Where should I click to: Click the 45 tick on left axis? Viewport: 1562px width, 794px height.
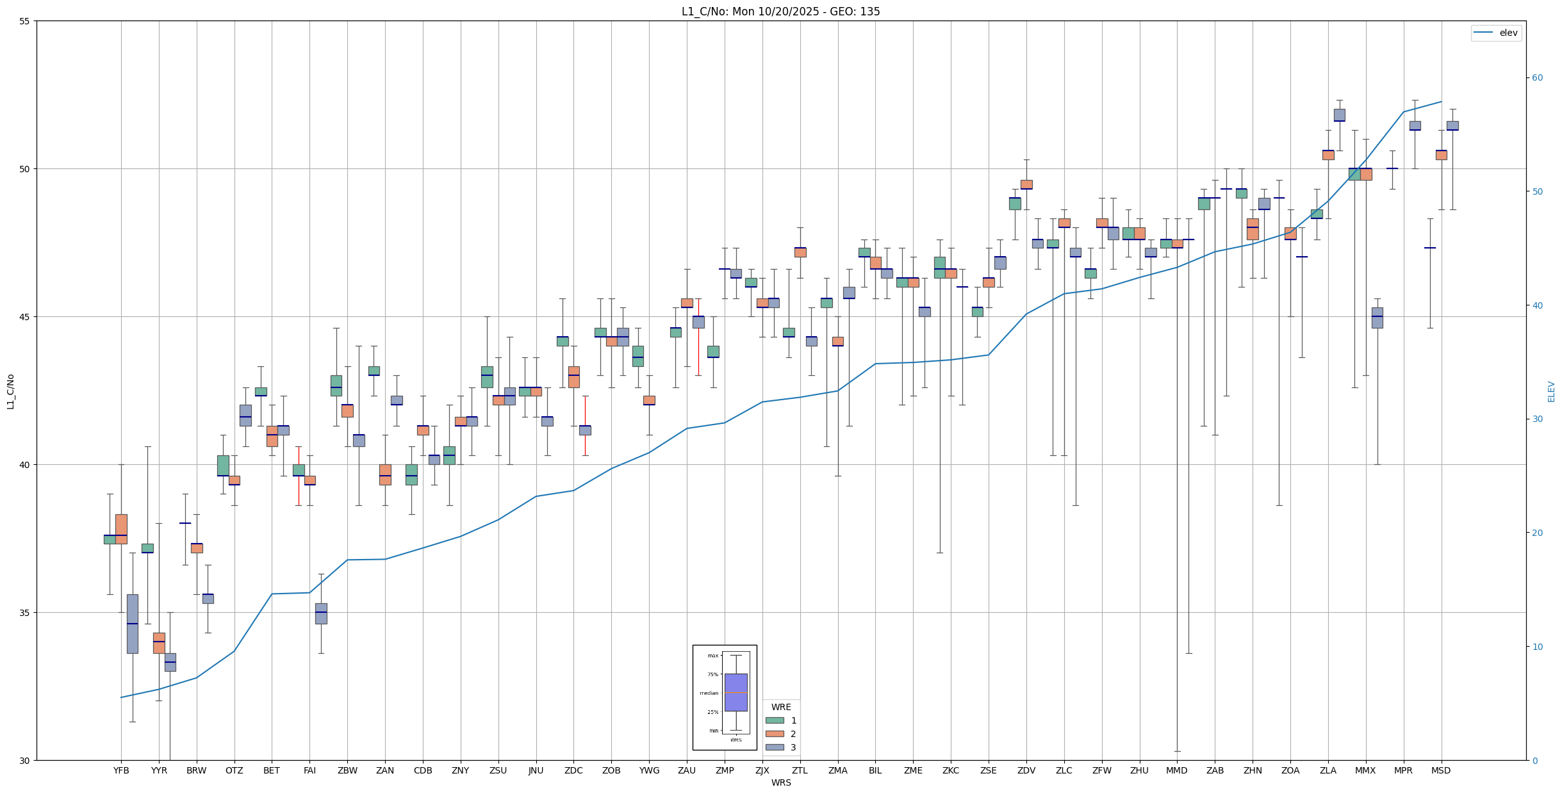[25, 317]
